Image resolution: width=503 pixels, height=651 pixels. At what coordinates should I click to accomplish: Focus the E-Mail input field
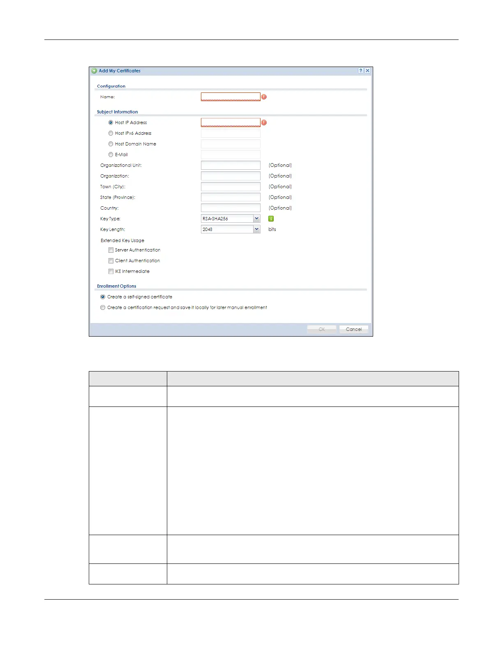[x=231, y=155]
